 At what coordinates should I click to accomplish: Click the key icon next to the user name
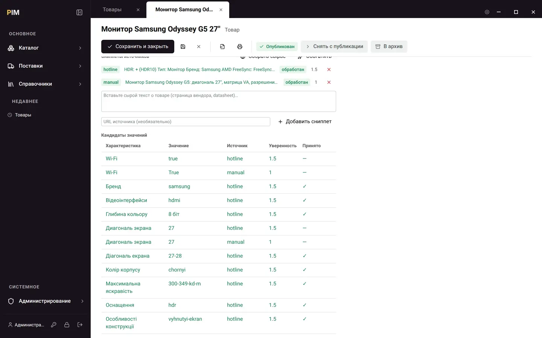pyautogui.click(x=54, y=325)
